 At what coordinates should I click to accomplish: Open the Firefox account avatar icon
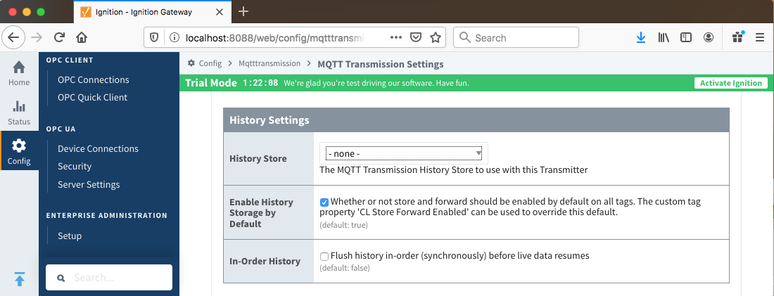pyautogui.click(x=709, y=37)
